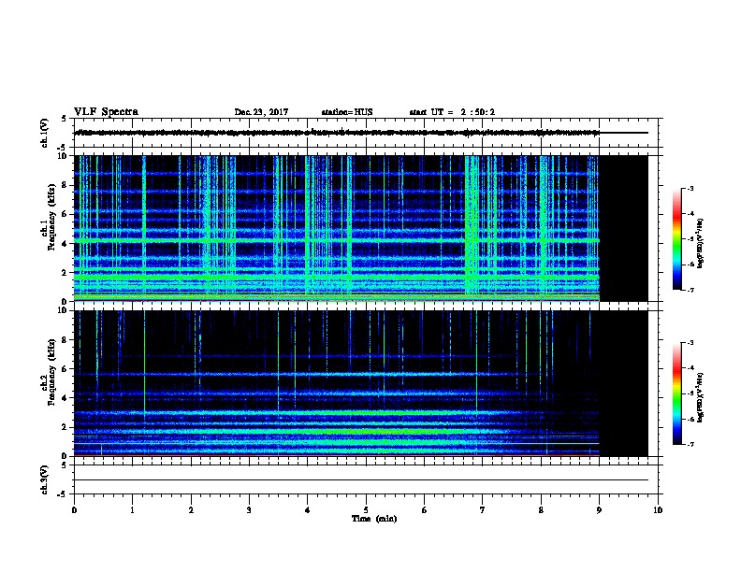The image size is (741, 572).
Task: Click the "start UT = 2 : 50: 2" text
Action: pyautogui.click(x=452, y=112)
